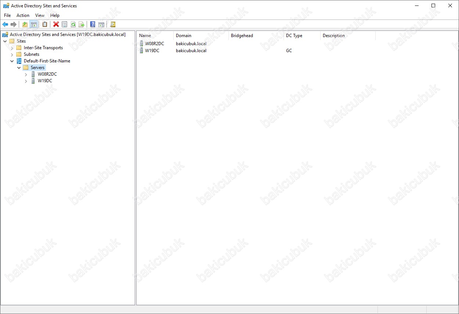Select Inter-Site Transports label in tree

pyautogui.click(x=43, y=48)
